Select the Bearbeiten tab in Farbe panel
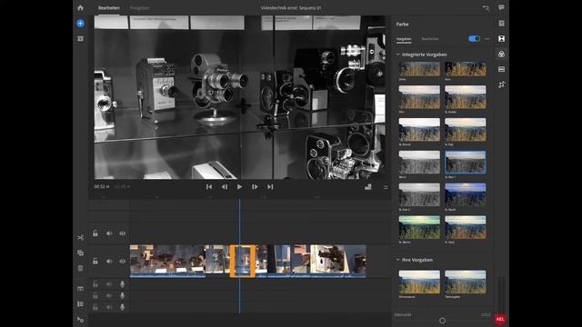This screenshot has height=327, width=582. click(x=430, y=39)
